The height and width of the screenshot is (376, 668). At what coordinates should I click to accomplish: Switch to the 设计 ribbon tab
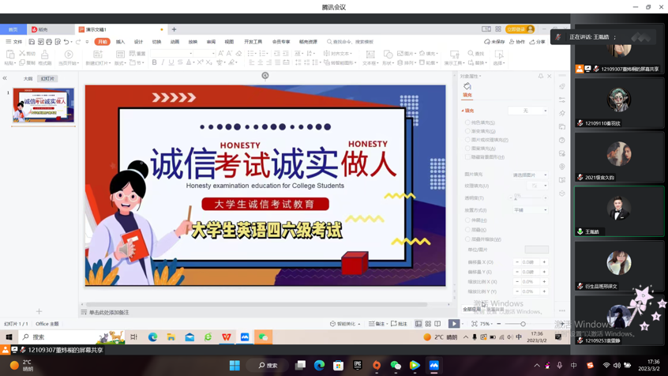(x=138, y=42)
